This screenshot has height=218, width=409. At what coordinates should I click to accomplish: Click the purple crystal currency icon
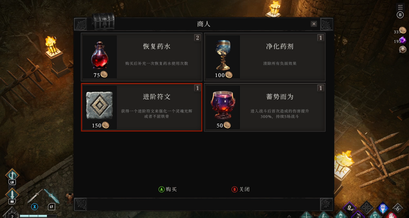[x=403, y=41]
